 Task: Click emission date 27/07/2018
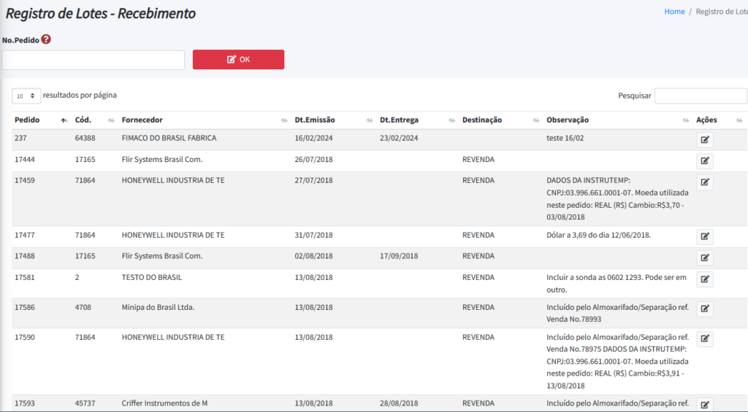tap(313, 181)
